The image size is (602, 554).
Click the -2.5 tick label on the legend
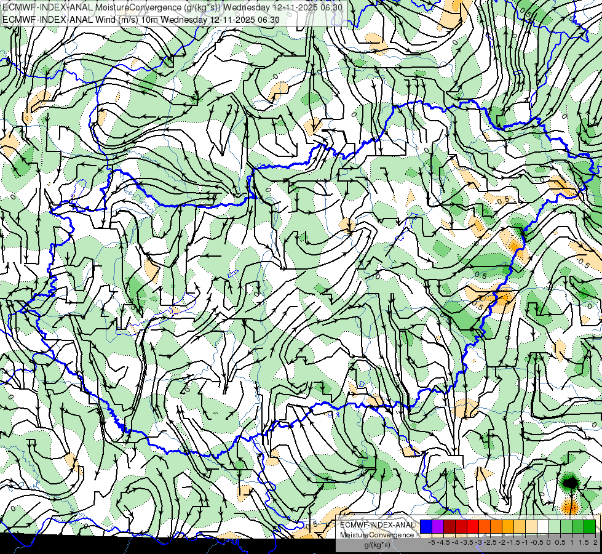[x=490, y=542]
